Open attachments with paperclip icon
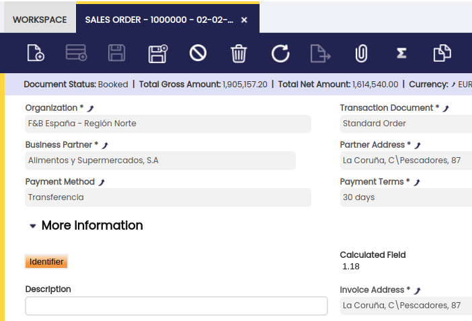 tap(362, 53)
